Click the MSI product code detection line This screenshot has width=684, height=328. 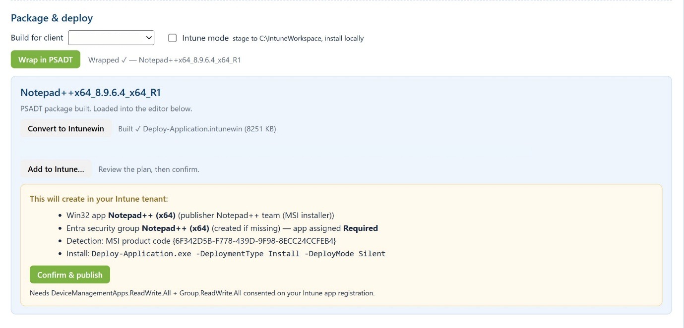click(x=201, y=241)
